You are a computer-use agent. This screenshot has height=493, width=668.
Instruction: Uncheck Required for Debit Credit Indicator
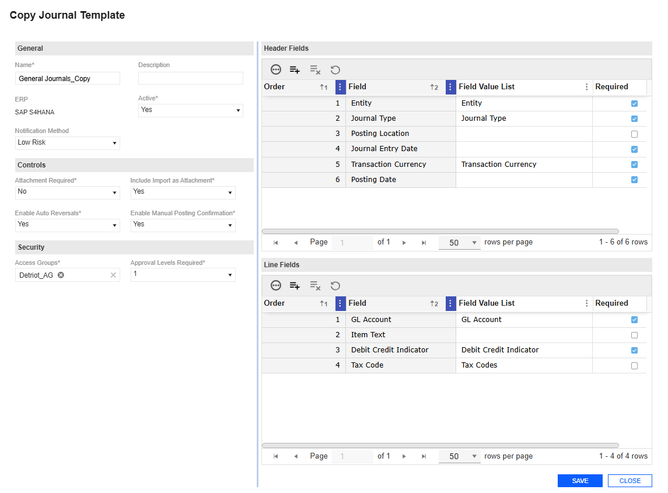(634, 351)
